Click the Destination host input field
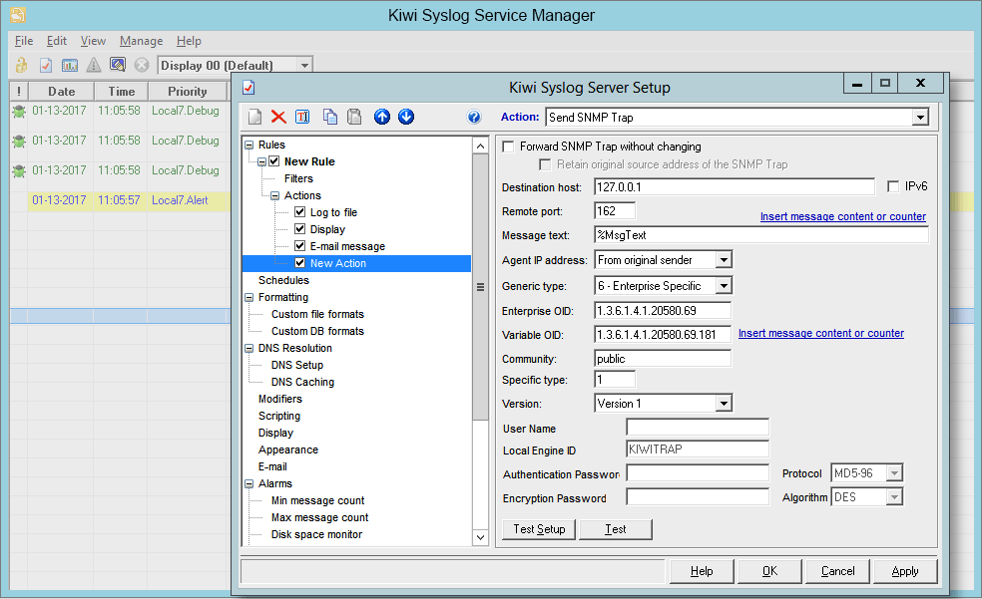Image resolution: width=982 pixels, height=599 pixels. pos(734,186)
